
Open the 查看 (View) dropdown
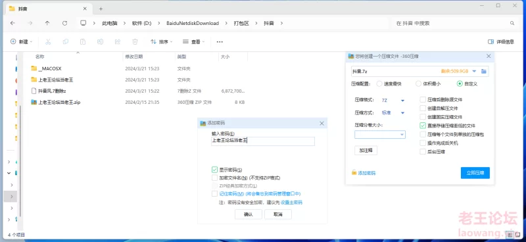click(193, 41)
